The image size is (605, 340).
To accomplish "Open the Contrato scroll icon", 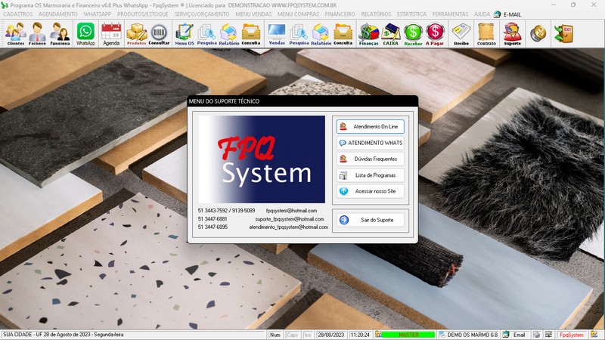I will (486, 34).
